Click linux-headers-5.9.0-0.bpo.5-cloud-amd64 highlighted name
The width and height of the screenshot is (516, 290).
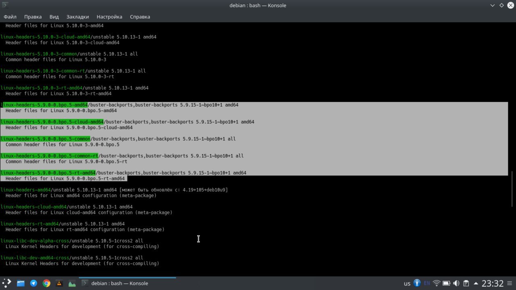52,122
